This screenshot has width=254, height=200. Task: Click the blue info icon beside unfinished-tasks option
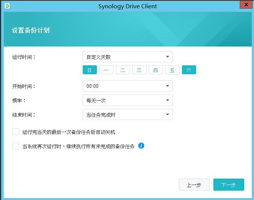[x=141, y=146]
